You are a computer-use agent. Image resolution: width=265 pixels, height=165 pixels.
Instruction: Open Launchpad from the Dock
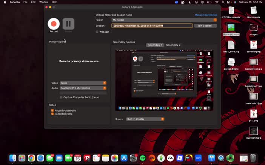(22, 158)
